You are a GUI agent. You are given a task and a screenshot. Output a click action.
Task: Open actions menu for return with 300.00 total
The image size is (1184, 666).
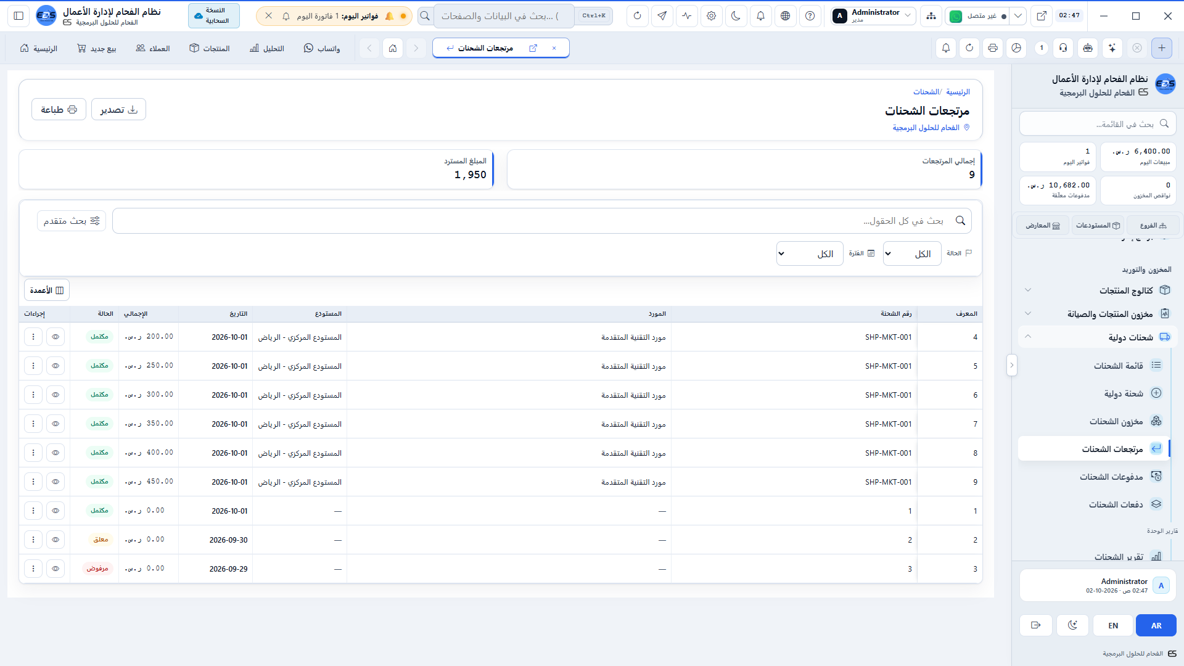(x=33, y=395)
